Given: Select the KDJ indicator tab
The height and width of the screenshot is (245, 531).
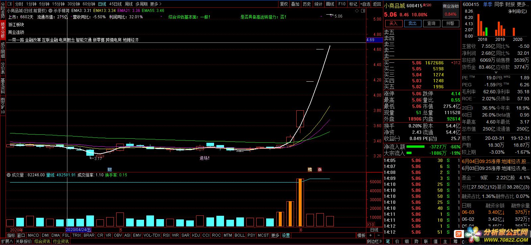Looking at the screenshot, I should (196, 235).
